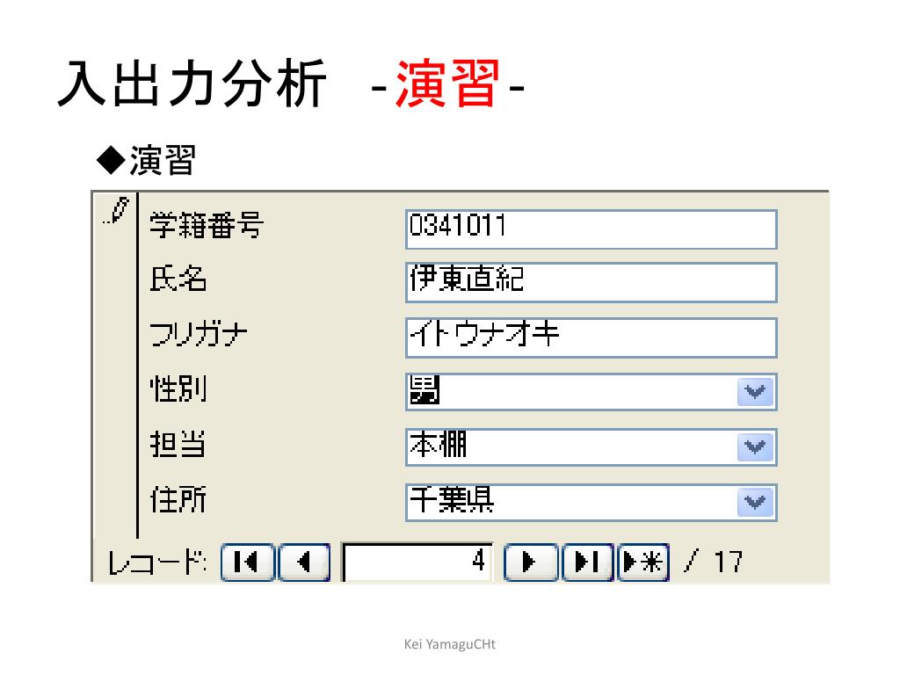
Task: Go to the next record
Action: point(531,562)
